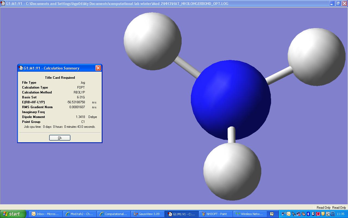This screenshot has width=348, height=218.
Task: Click the help question mark taskbar icon
Action: point(271,214)
